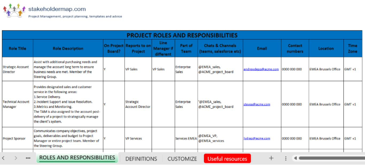The width and height of the screenshot is (365, 165).
Task: Open the red Useful resources tab
Action: [x=227, y=159]
